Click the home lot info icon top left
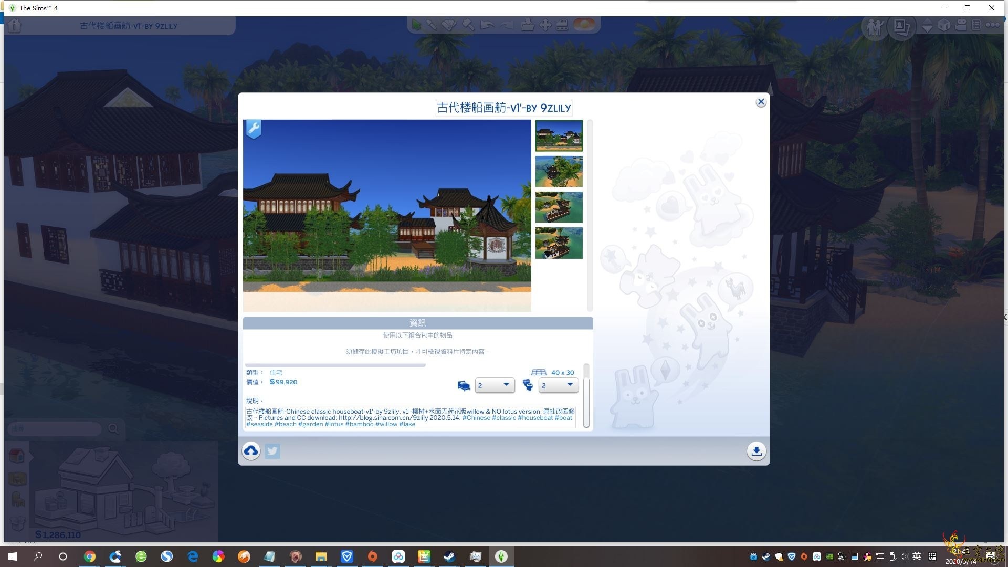1008x567 pixels. 15,26
